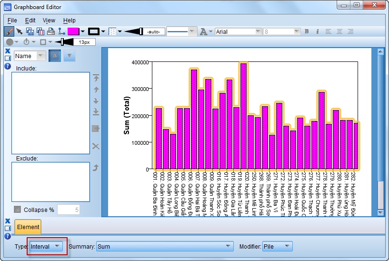Open the Modifier dropdown showing Pile

point(277,246)
